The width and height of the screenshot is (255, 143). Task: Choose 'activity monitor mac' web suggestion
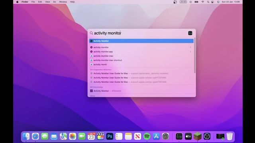[141, 56]
